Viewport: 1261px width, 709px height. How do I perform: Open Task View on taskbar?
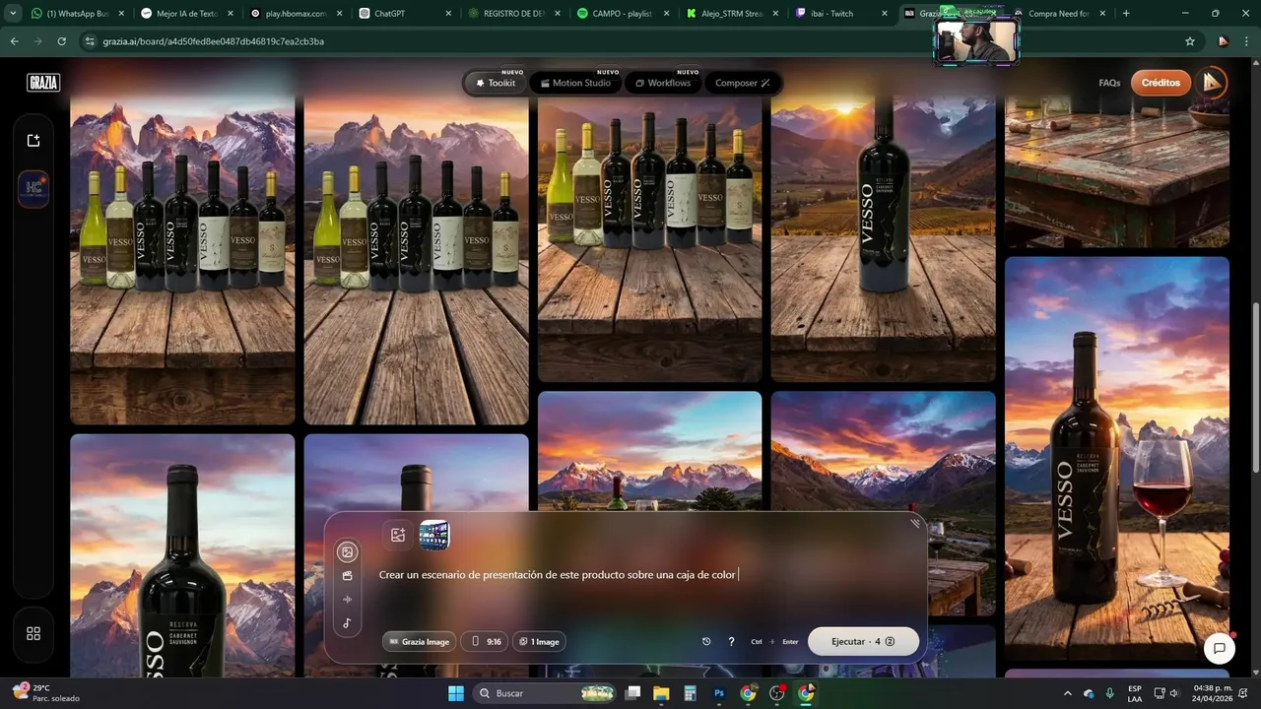click(x=632, y=693)
